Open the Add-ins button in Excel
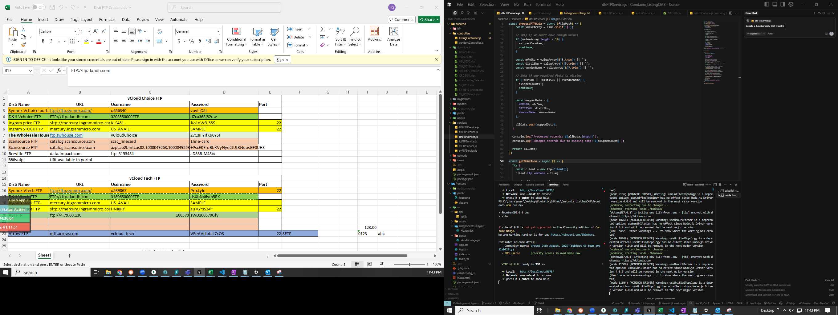Viewport: 838px width, 315px height. pos(374,34)
